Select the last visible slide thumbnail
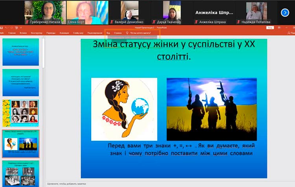The width and height of the screenshot is (295, 187). click(x=21, y=173)
